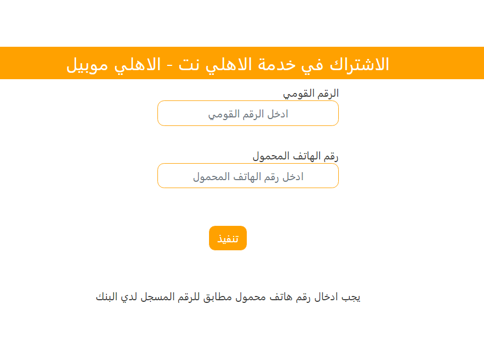Click the national ID input field
This screenshot has height=364, width=484.
pyautogui.click(x=248, y=113)
